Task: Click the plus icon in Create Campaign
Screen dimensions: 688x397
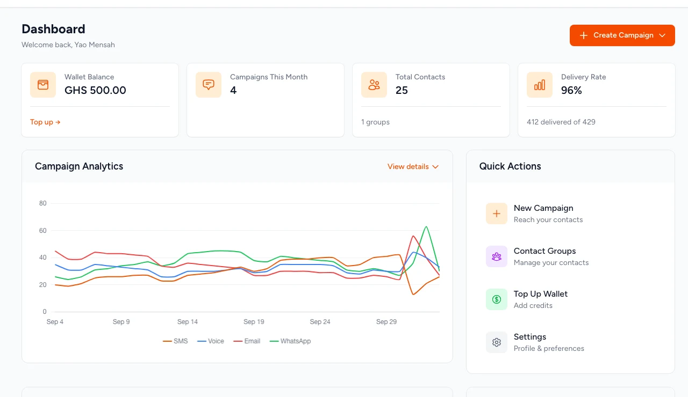Action: [x=584, y=35]
